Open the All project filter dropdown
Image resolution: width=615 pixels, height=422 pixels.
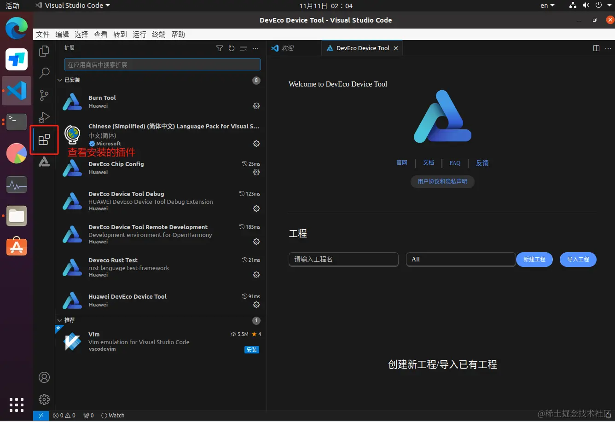460,259
